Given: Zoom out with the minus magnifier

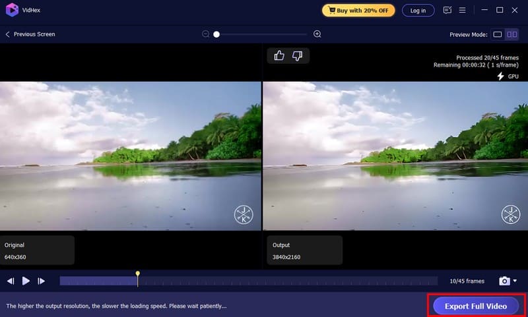Looking at the screenshot, I should tap(206, 34).
